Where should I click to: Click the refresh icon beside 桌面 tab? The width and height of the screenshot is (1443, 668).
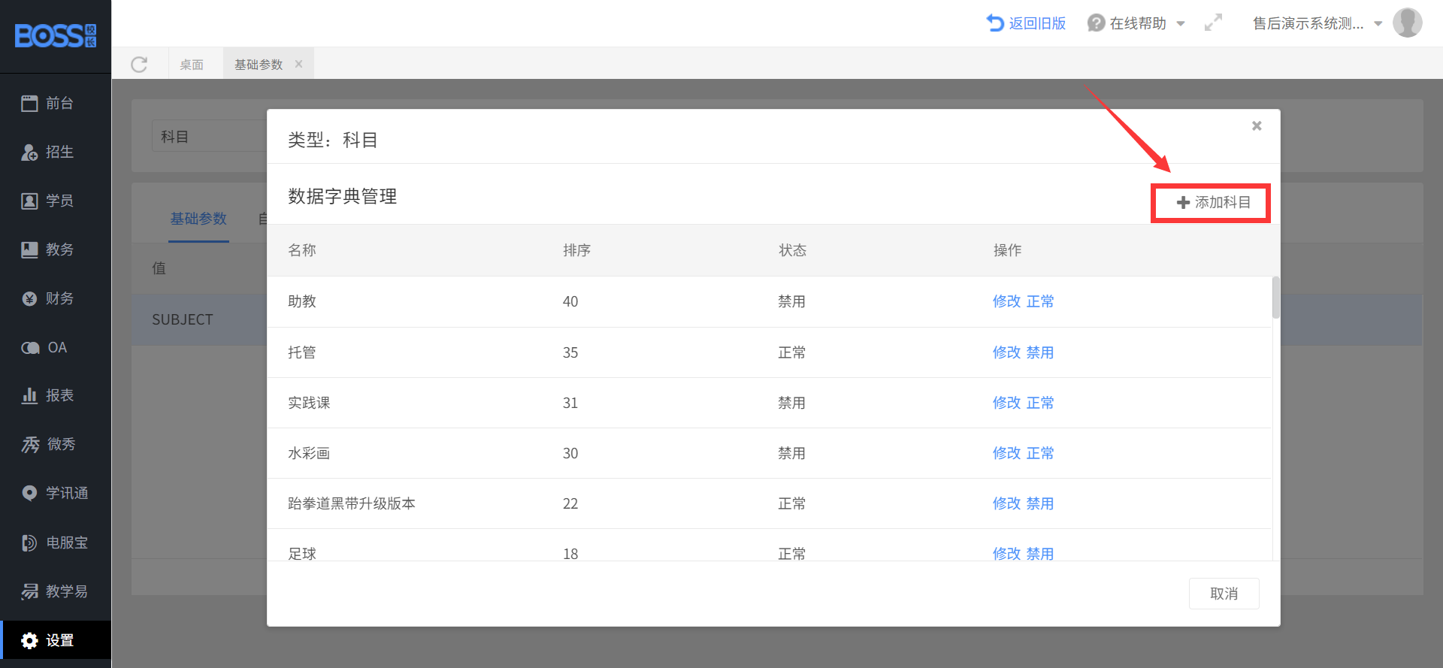pyautogui.click(x=139, y=65)
